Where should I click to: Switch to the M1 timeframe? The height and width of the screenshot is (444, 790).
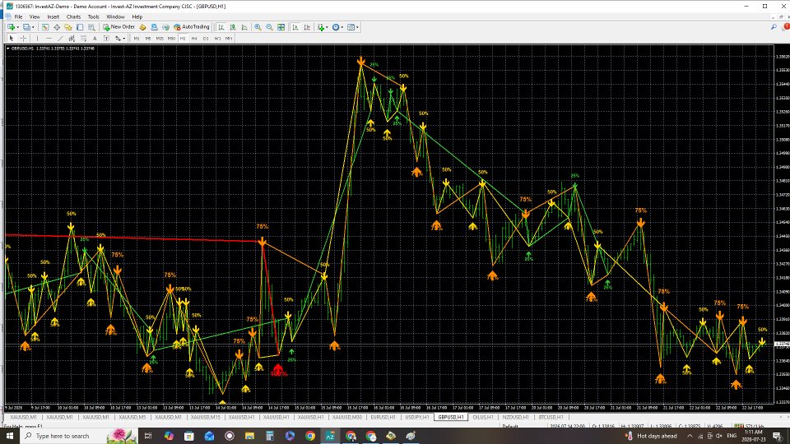136,39
